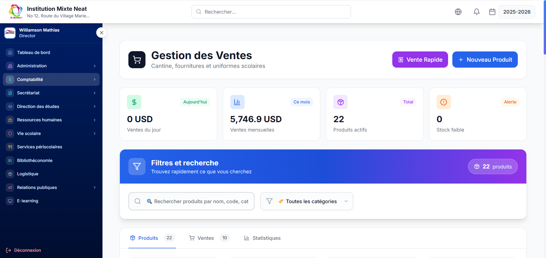546x258 pixels.
Task: Open the Toutes les catégories dropdown
Action: [307, 201]
